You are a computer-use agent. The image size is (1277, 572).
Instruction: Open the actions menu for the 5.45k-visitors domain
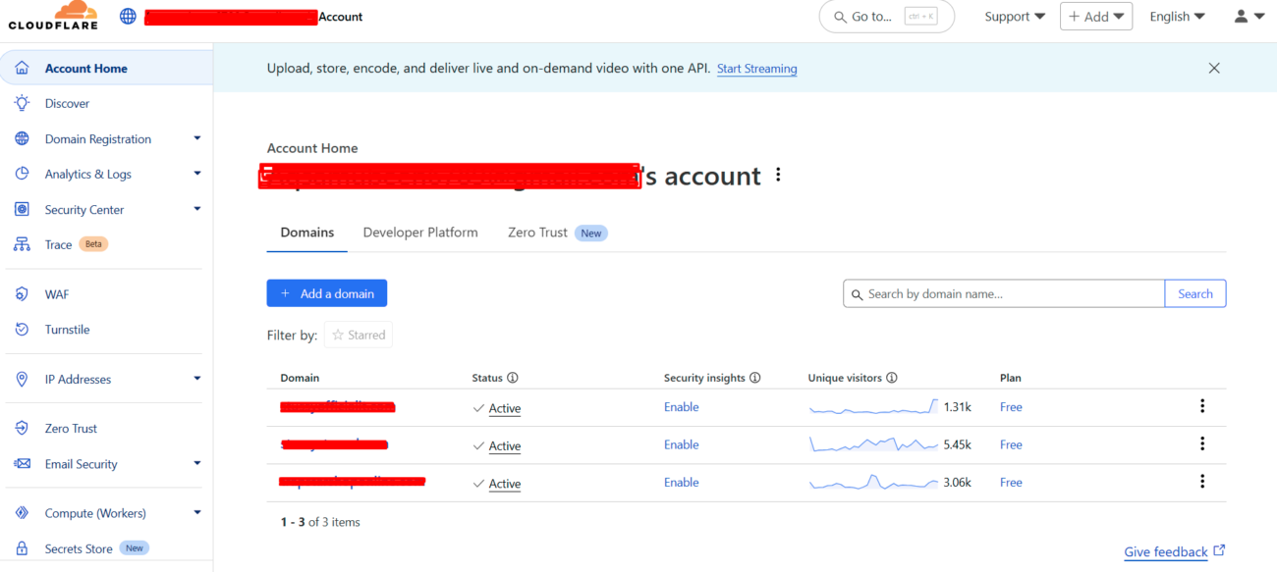point(1201,444)
